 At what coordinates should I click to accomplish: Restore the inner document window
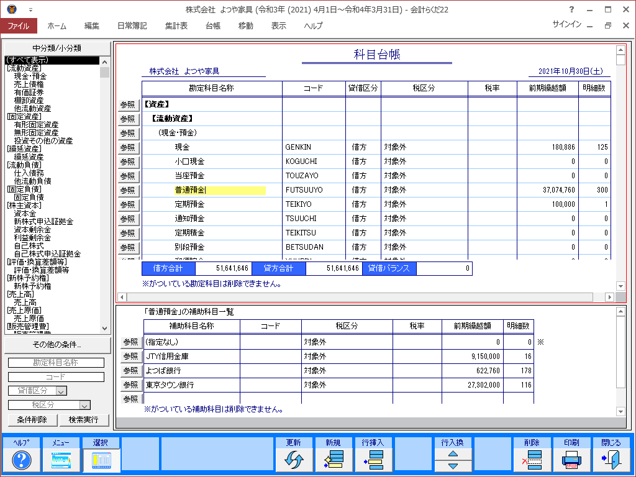607,25
